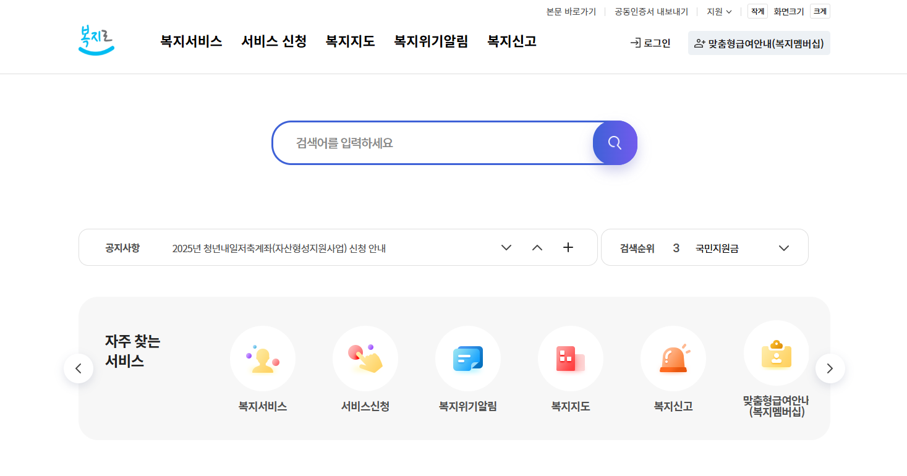The width and height of the screenshot is (907, 476).
Task: Click 공동인증서 내보내기
Action: [651, 11]
